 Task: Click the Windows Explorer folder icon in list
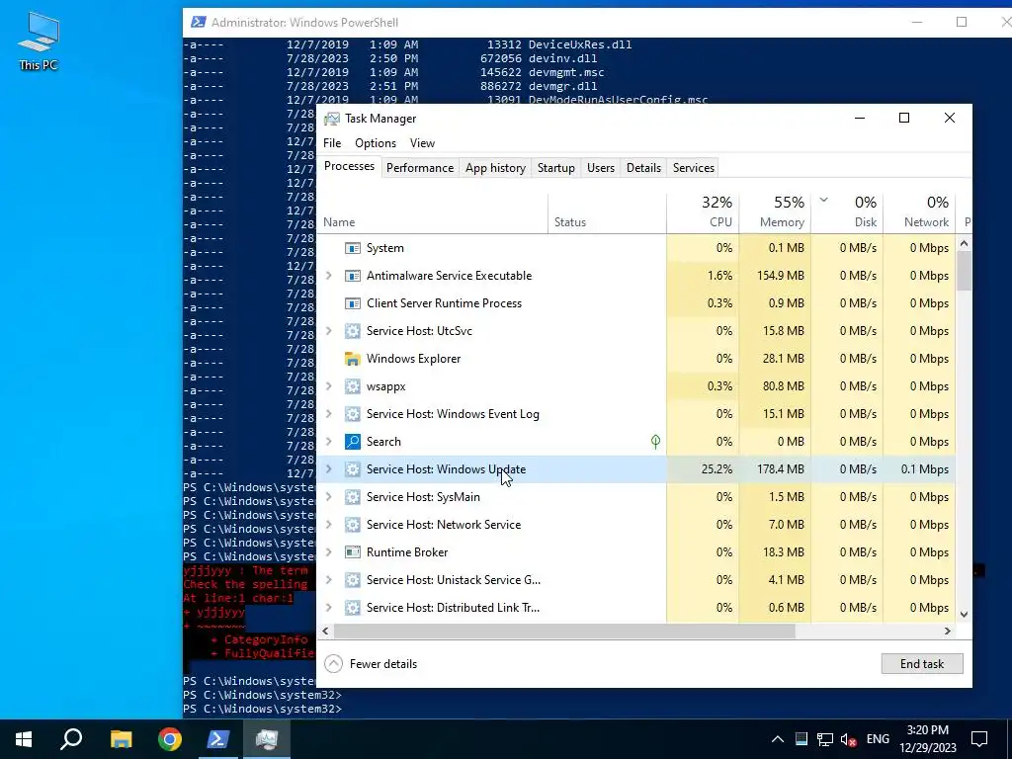pyautogui.click(x=353, y=359)
